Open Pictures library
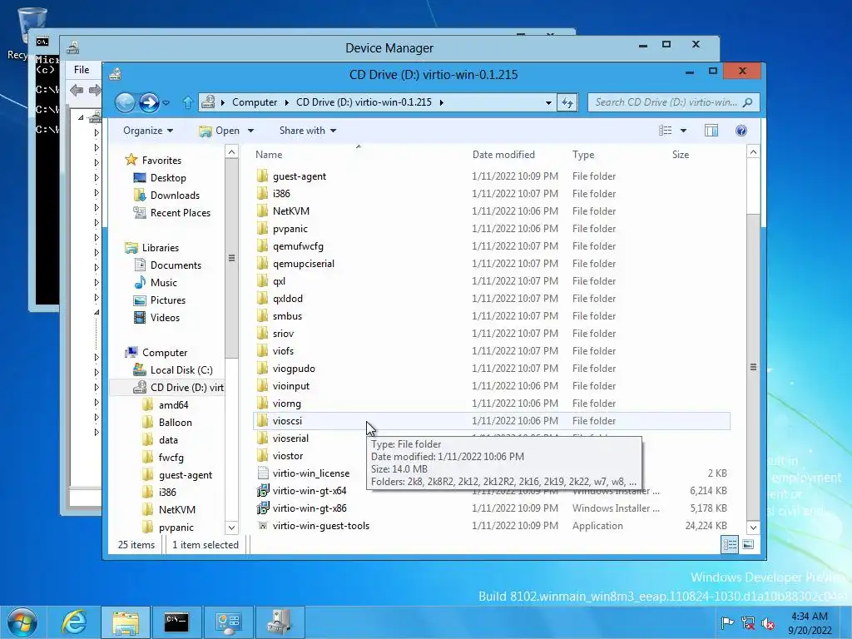 pos(168,300)
